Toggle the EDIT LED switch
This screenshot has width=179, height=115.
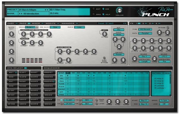[94, 9]
